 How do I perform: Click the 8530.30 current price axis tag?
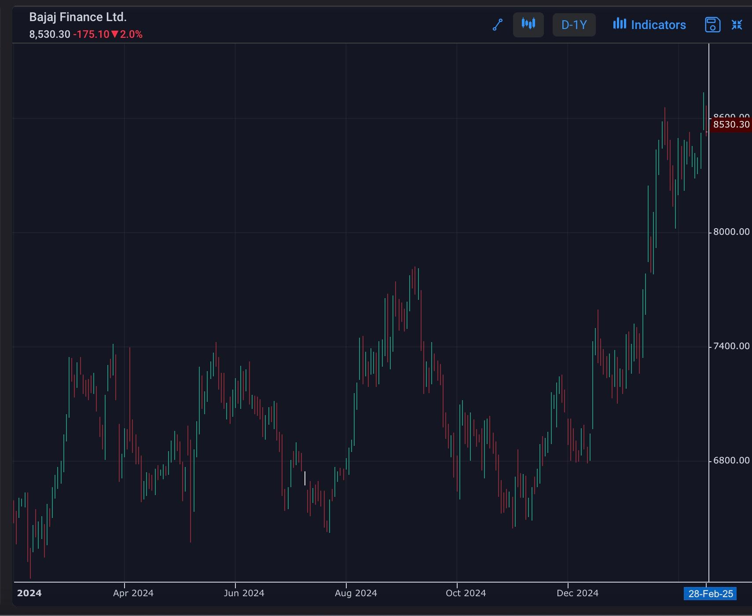[x=731, y=124]
